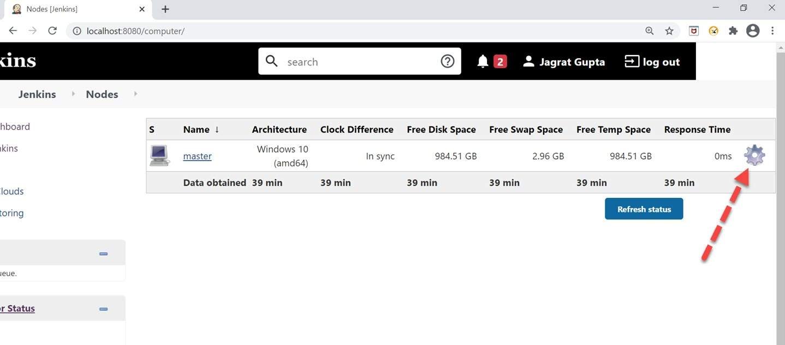Click the 0ms response time value
The image size is (785, 345).
(723, 156)
